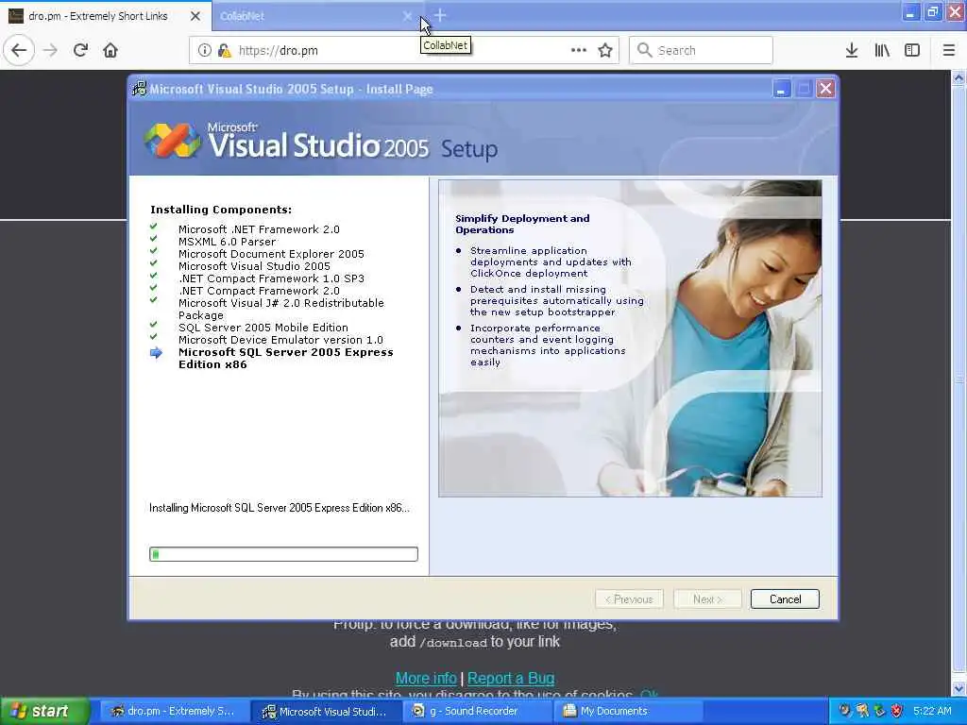
Task: Click the disabled Previous button
Action: coord(629,599)
